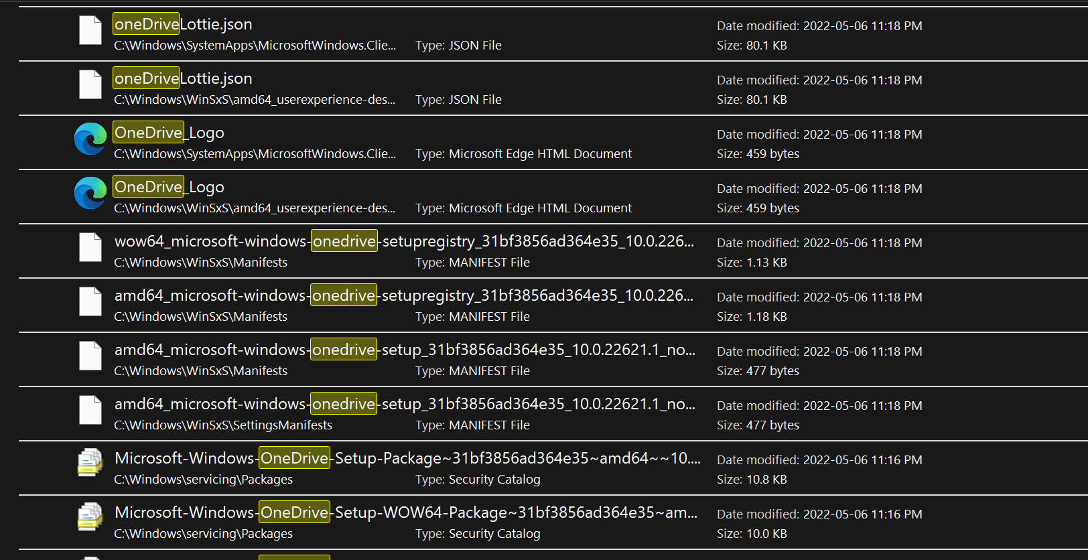This screenshot has width=1088, height=560.
Task: Click file icon of amd64 onedrive-setupregistry manifest
Action: [x=90, y=301]
